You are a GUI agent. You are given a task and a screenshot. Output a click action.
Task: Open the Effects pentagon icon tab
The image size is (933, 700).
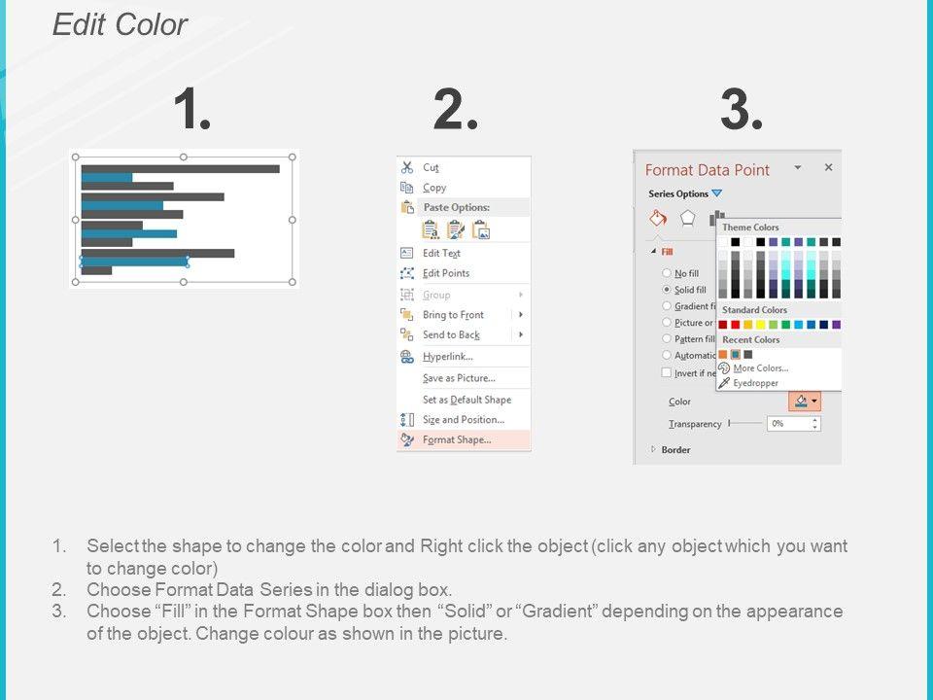[x=688, y=218]
